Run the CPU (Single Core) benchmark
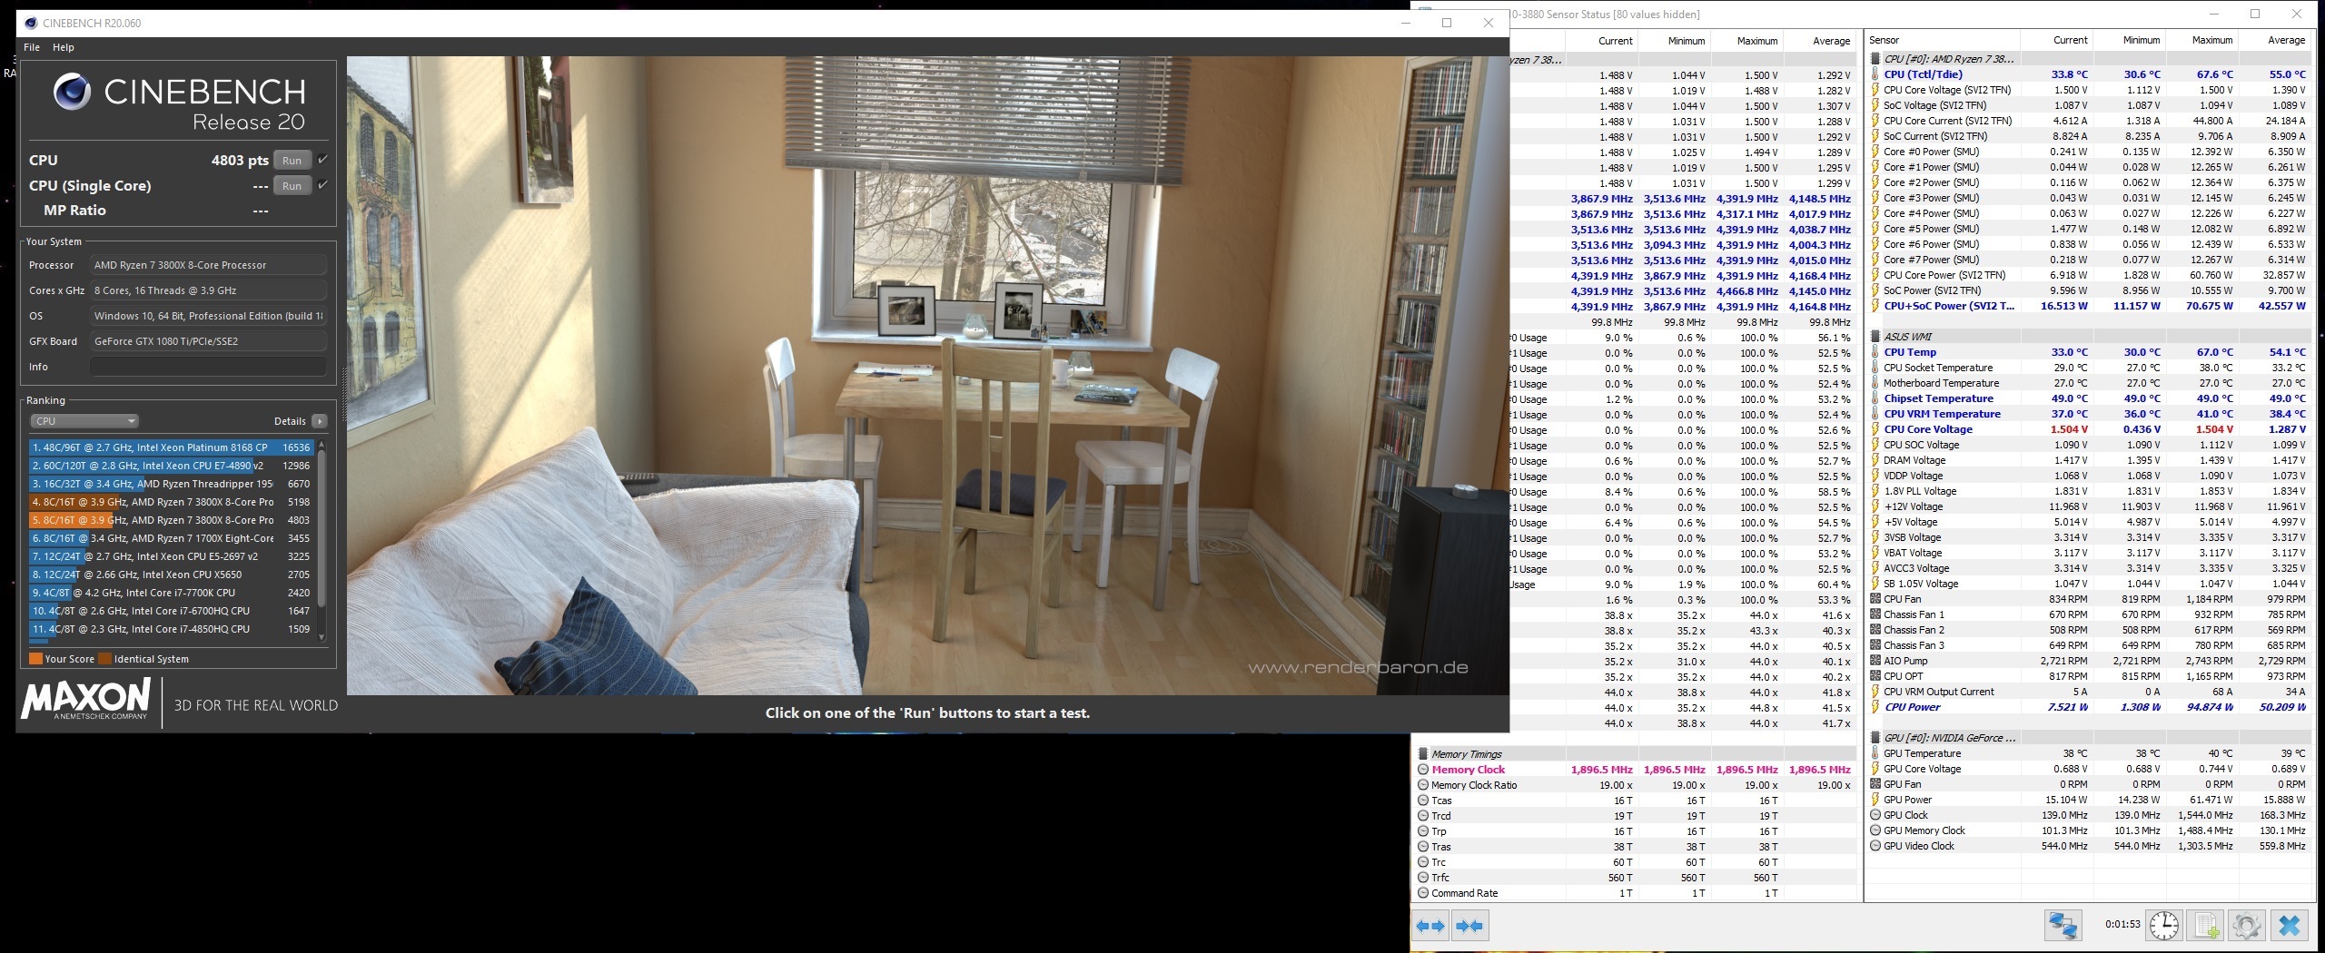Screen dimensions: 2325x953 click(292, 186)
